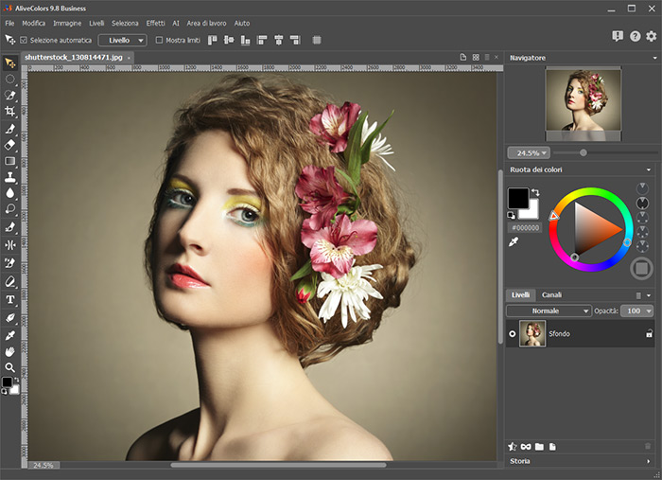Click the horizontal canvas scrollbar
The width and height of the screenshot is (662, 480).
tap(278, 465)
